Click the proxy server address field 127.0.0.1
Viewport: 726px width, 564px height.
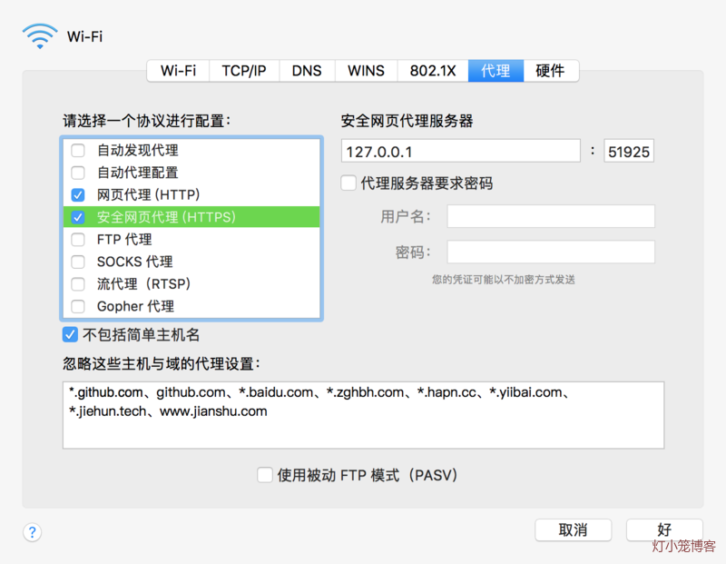460,152
